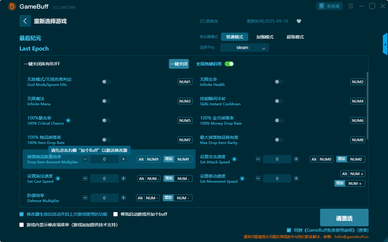Check 帮我启动游戏并加个buff checkbox
The image size is (388, 242).
pos(115,214)
